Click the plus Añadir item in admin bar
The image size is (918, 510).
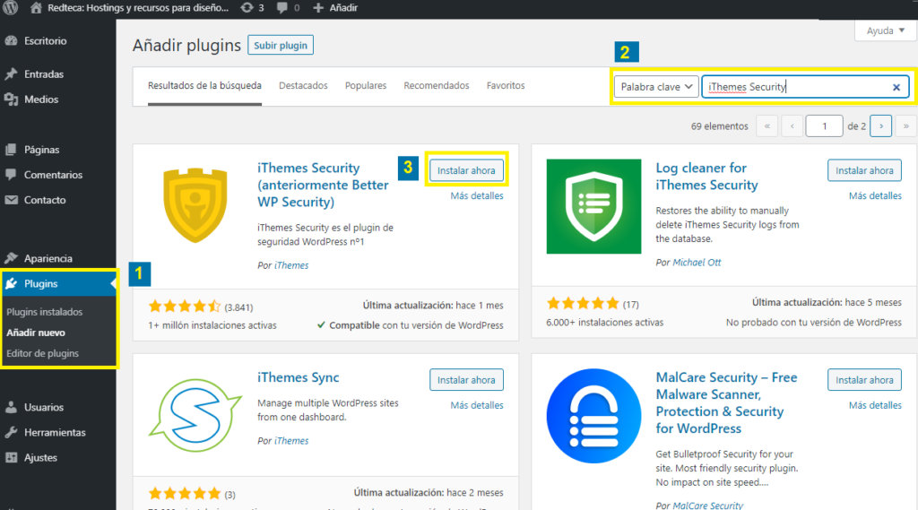pos(335,7)
